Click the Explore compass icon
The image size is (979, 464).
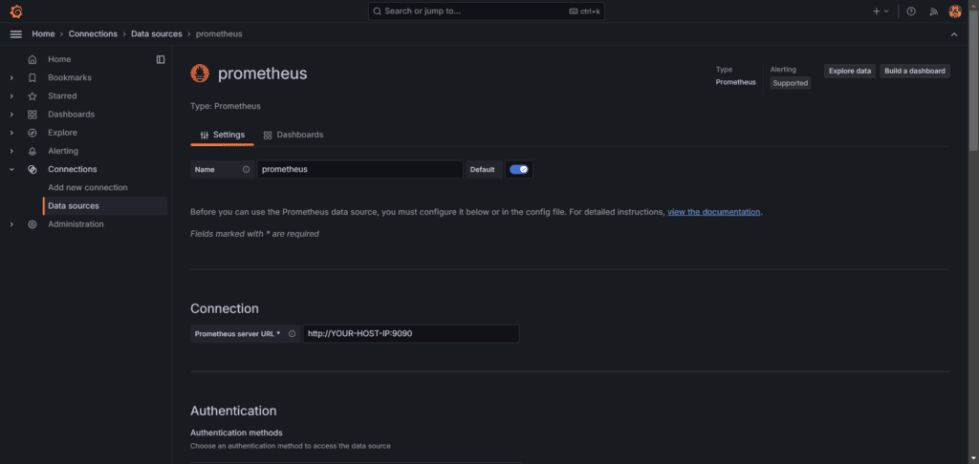[33, 133]
